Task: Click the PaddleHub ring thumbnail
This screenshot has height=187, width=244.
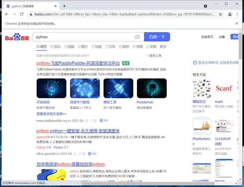Action: 152,88
